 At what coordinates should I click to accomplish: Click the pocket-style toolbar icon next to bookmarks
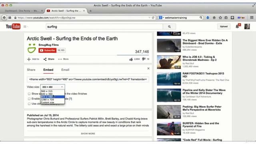[232, 18]
